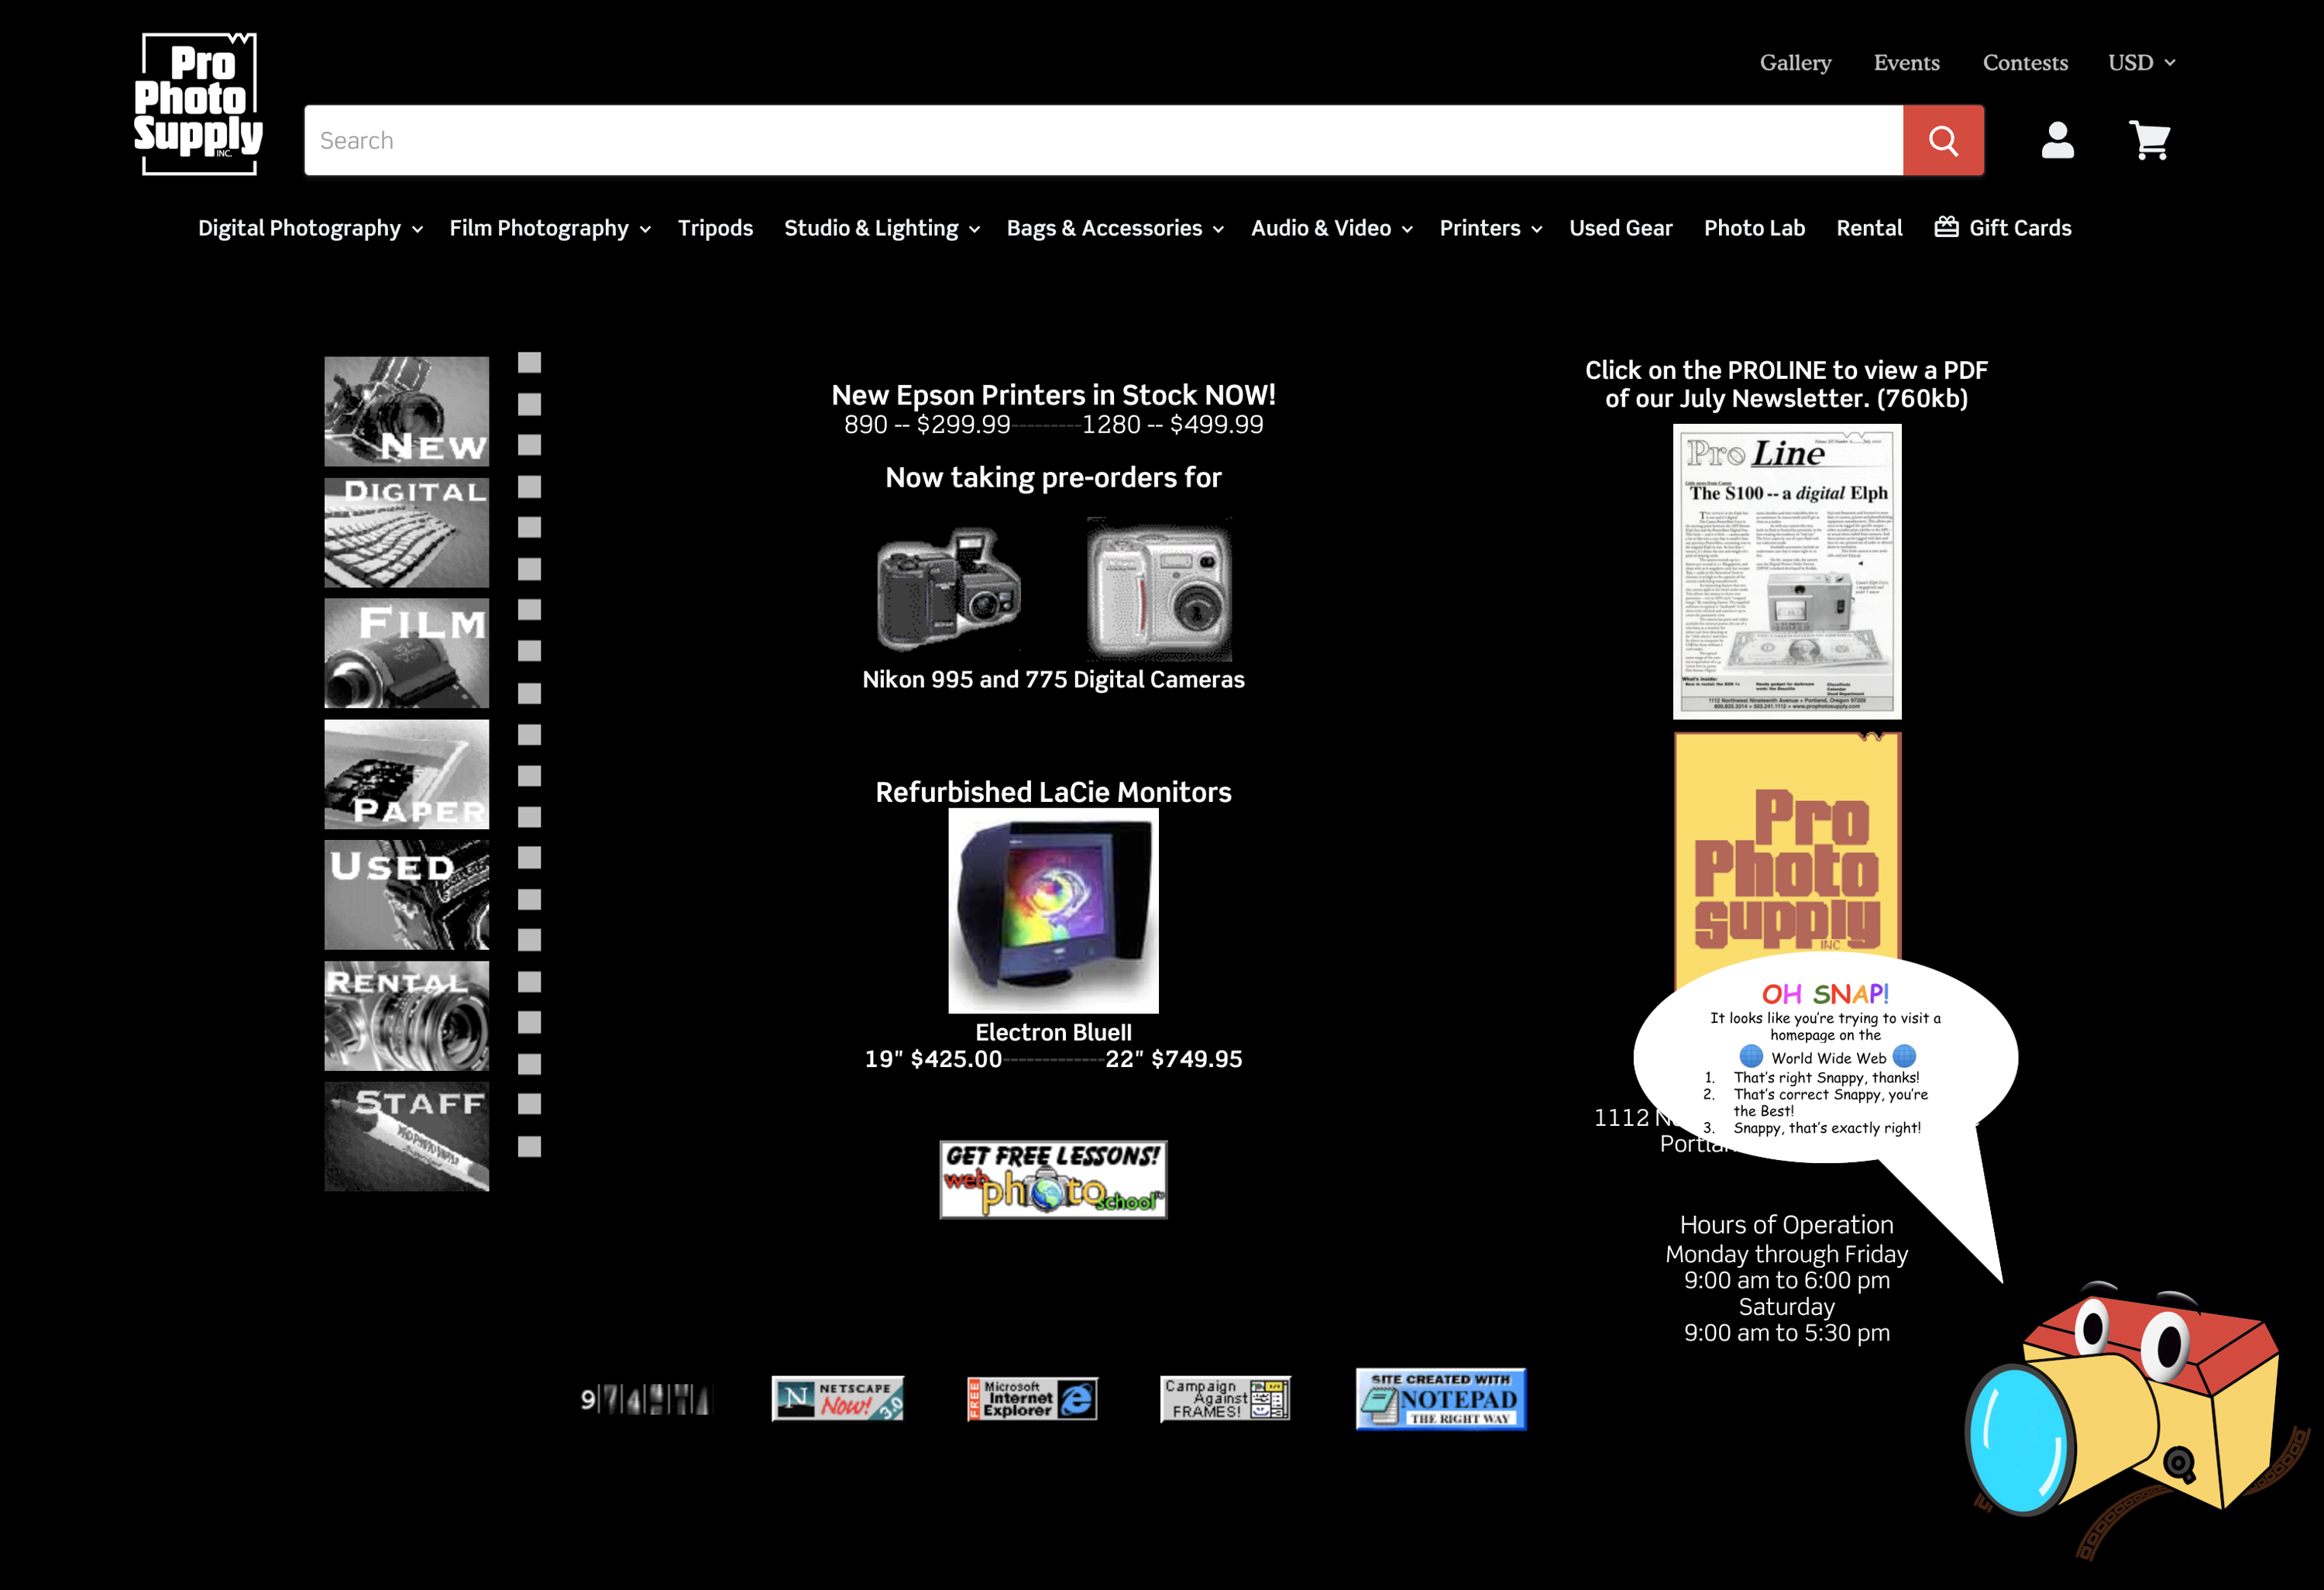Open the USD currency selector
This screenshot has height=1590, width=2324.
coord(2141,62)
